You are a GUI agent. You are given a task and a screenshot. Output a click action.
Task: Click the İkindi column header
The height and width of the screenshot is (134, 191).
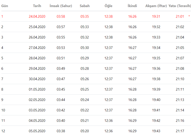tap(132, 6)
